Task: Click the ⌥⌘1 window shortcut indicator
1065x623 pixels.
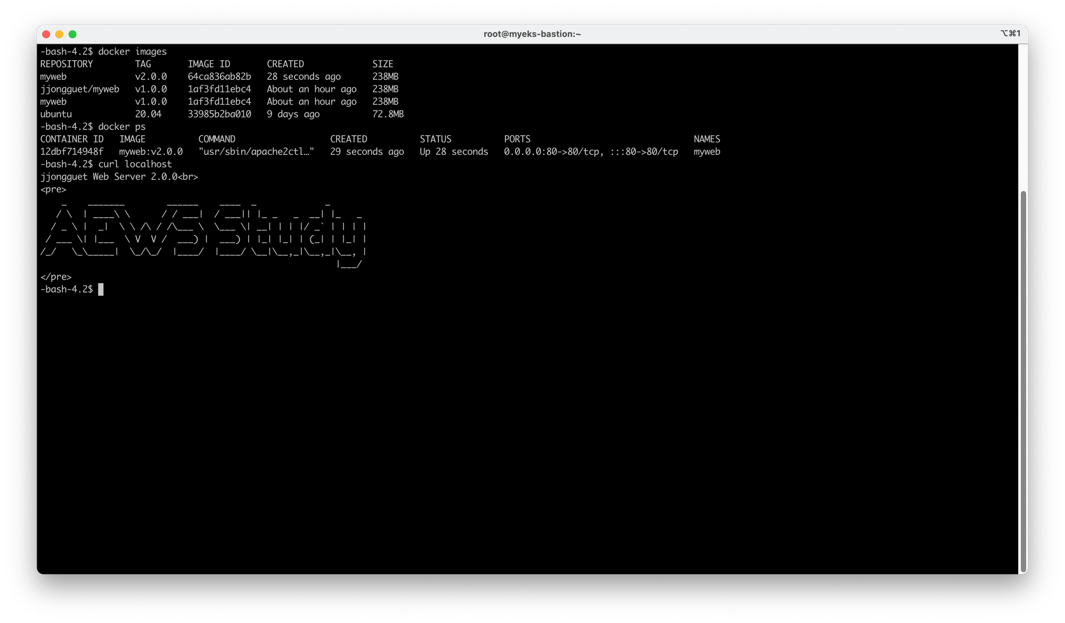Action: 1010,34
